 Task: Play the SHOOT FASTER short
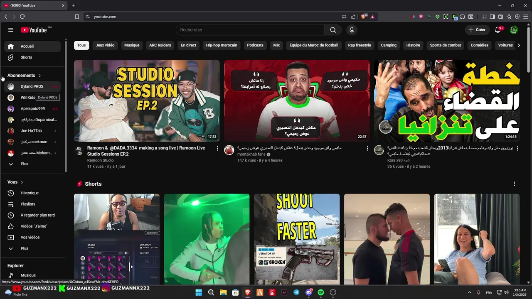297,239
